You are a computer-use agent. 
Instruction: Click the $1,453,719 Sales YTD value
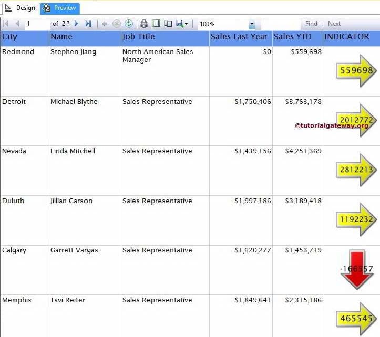303,250
